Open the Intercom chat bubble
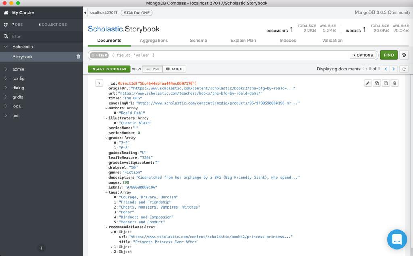The image size is (413, 256). [x=397, y=239]
